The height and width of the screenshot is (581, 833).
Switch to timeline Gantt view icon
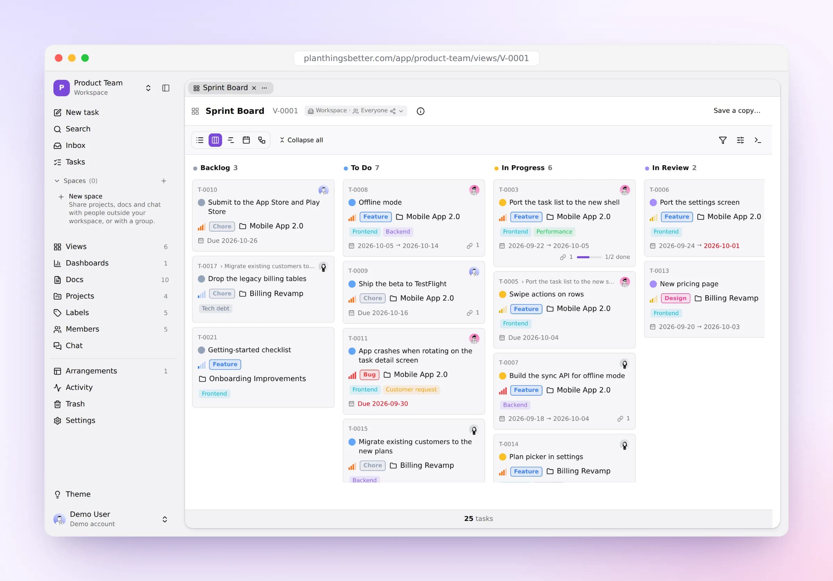(231, 140)
